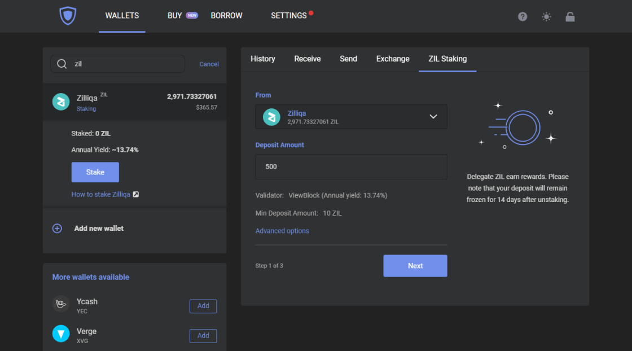632x351 pixels.
Task: Select the Zilliqa wallet row
Action: point(135,102)
